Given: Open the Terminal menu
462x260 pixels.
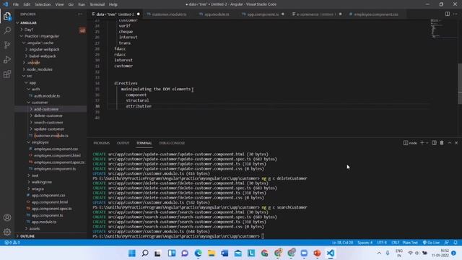Looking at the screenshot, I should 97,4.
